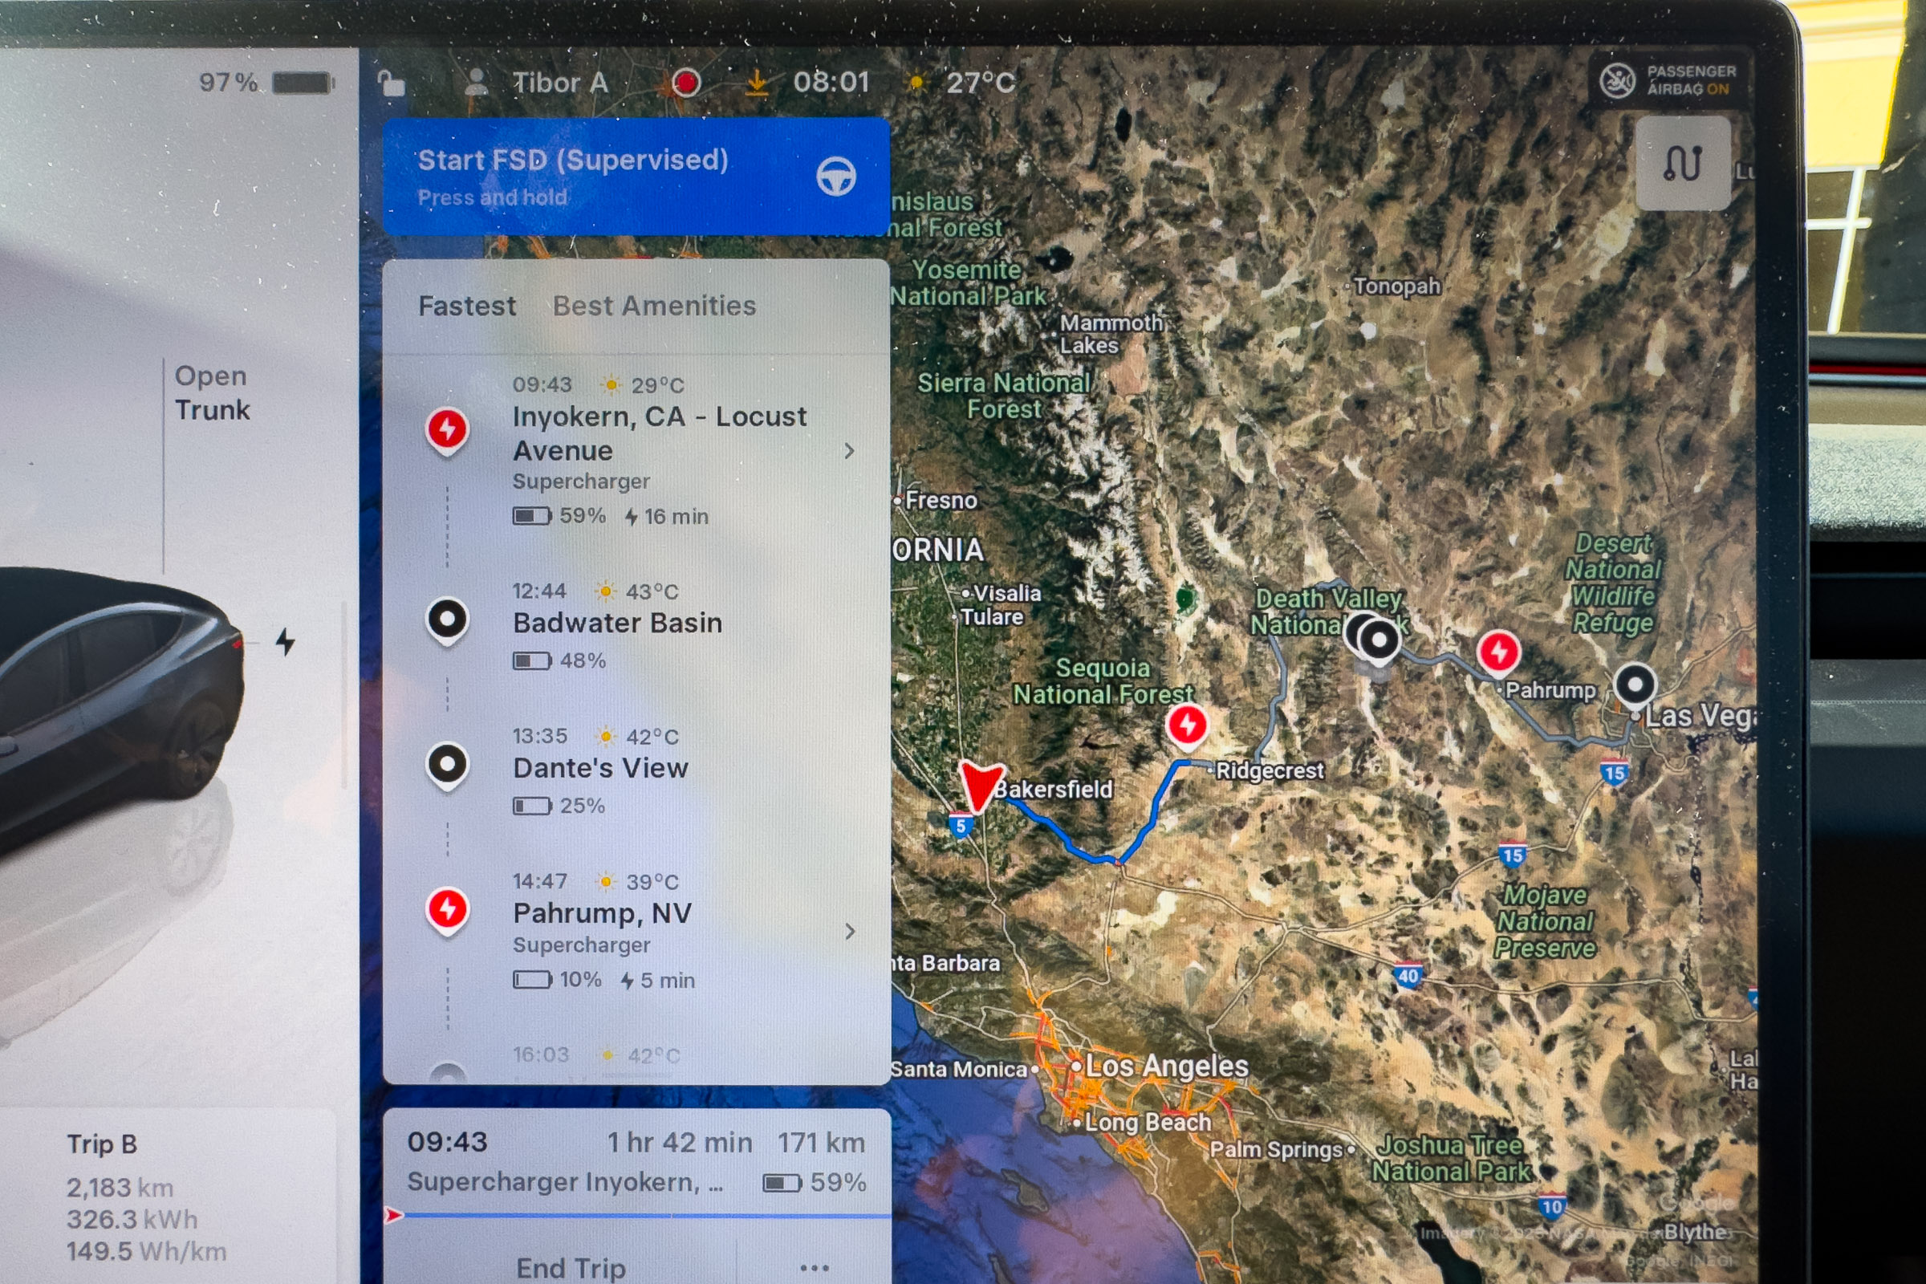Tap the passenger airbag indicator
This screenshot has width=1926, height=1284.
click(1668, 80)
